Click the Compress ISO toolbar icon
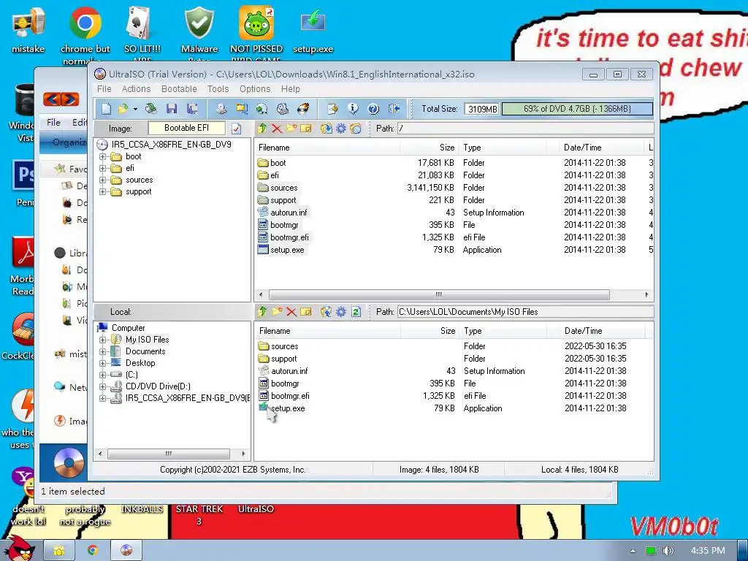Image resolution: width=748 pixels, height=561 pixels. tap(242, 109)
